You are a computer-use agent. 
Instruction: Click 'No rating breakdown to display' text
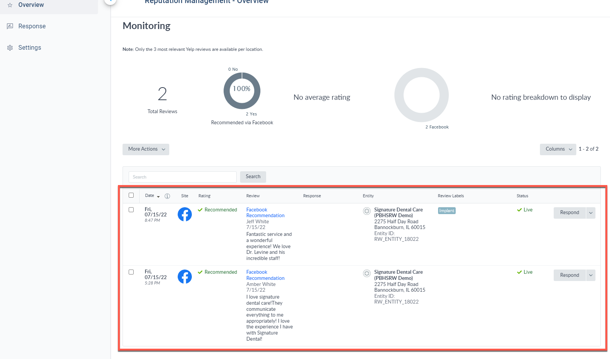pyautogui.click(x=541, y=97)
